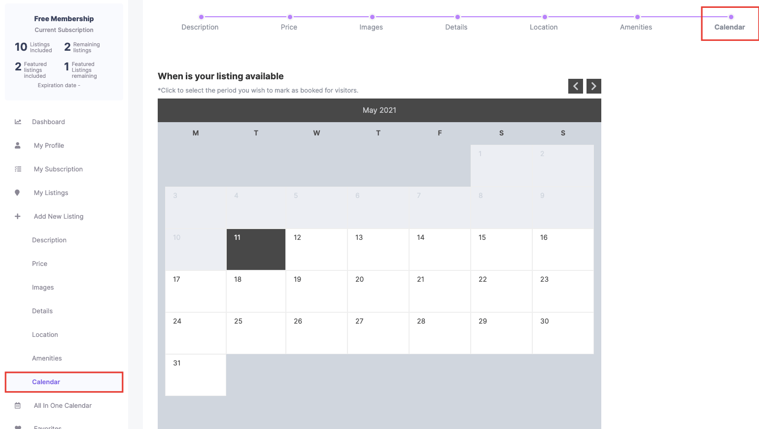Click the My Subscription list icon
Screen dimensions: 759x429
[x=18, y=168]
